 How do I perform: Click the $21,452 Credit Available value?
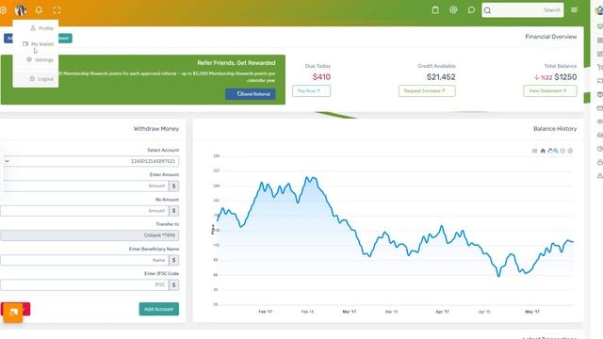[x=441, y=77]
